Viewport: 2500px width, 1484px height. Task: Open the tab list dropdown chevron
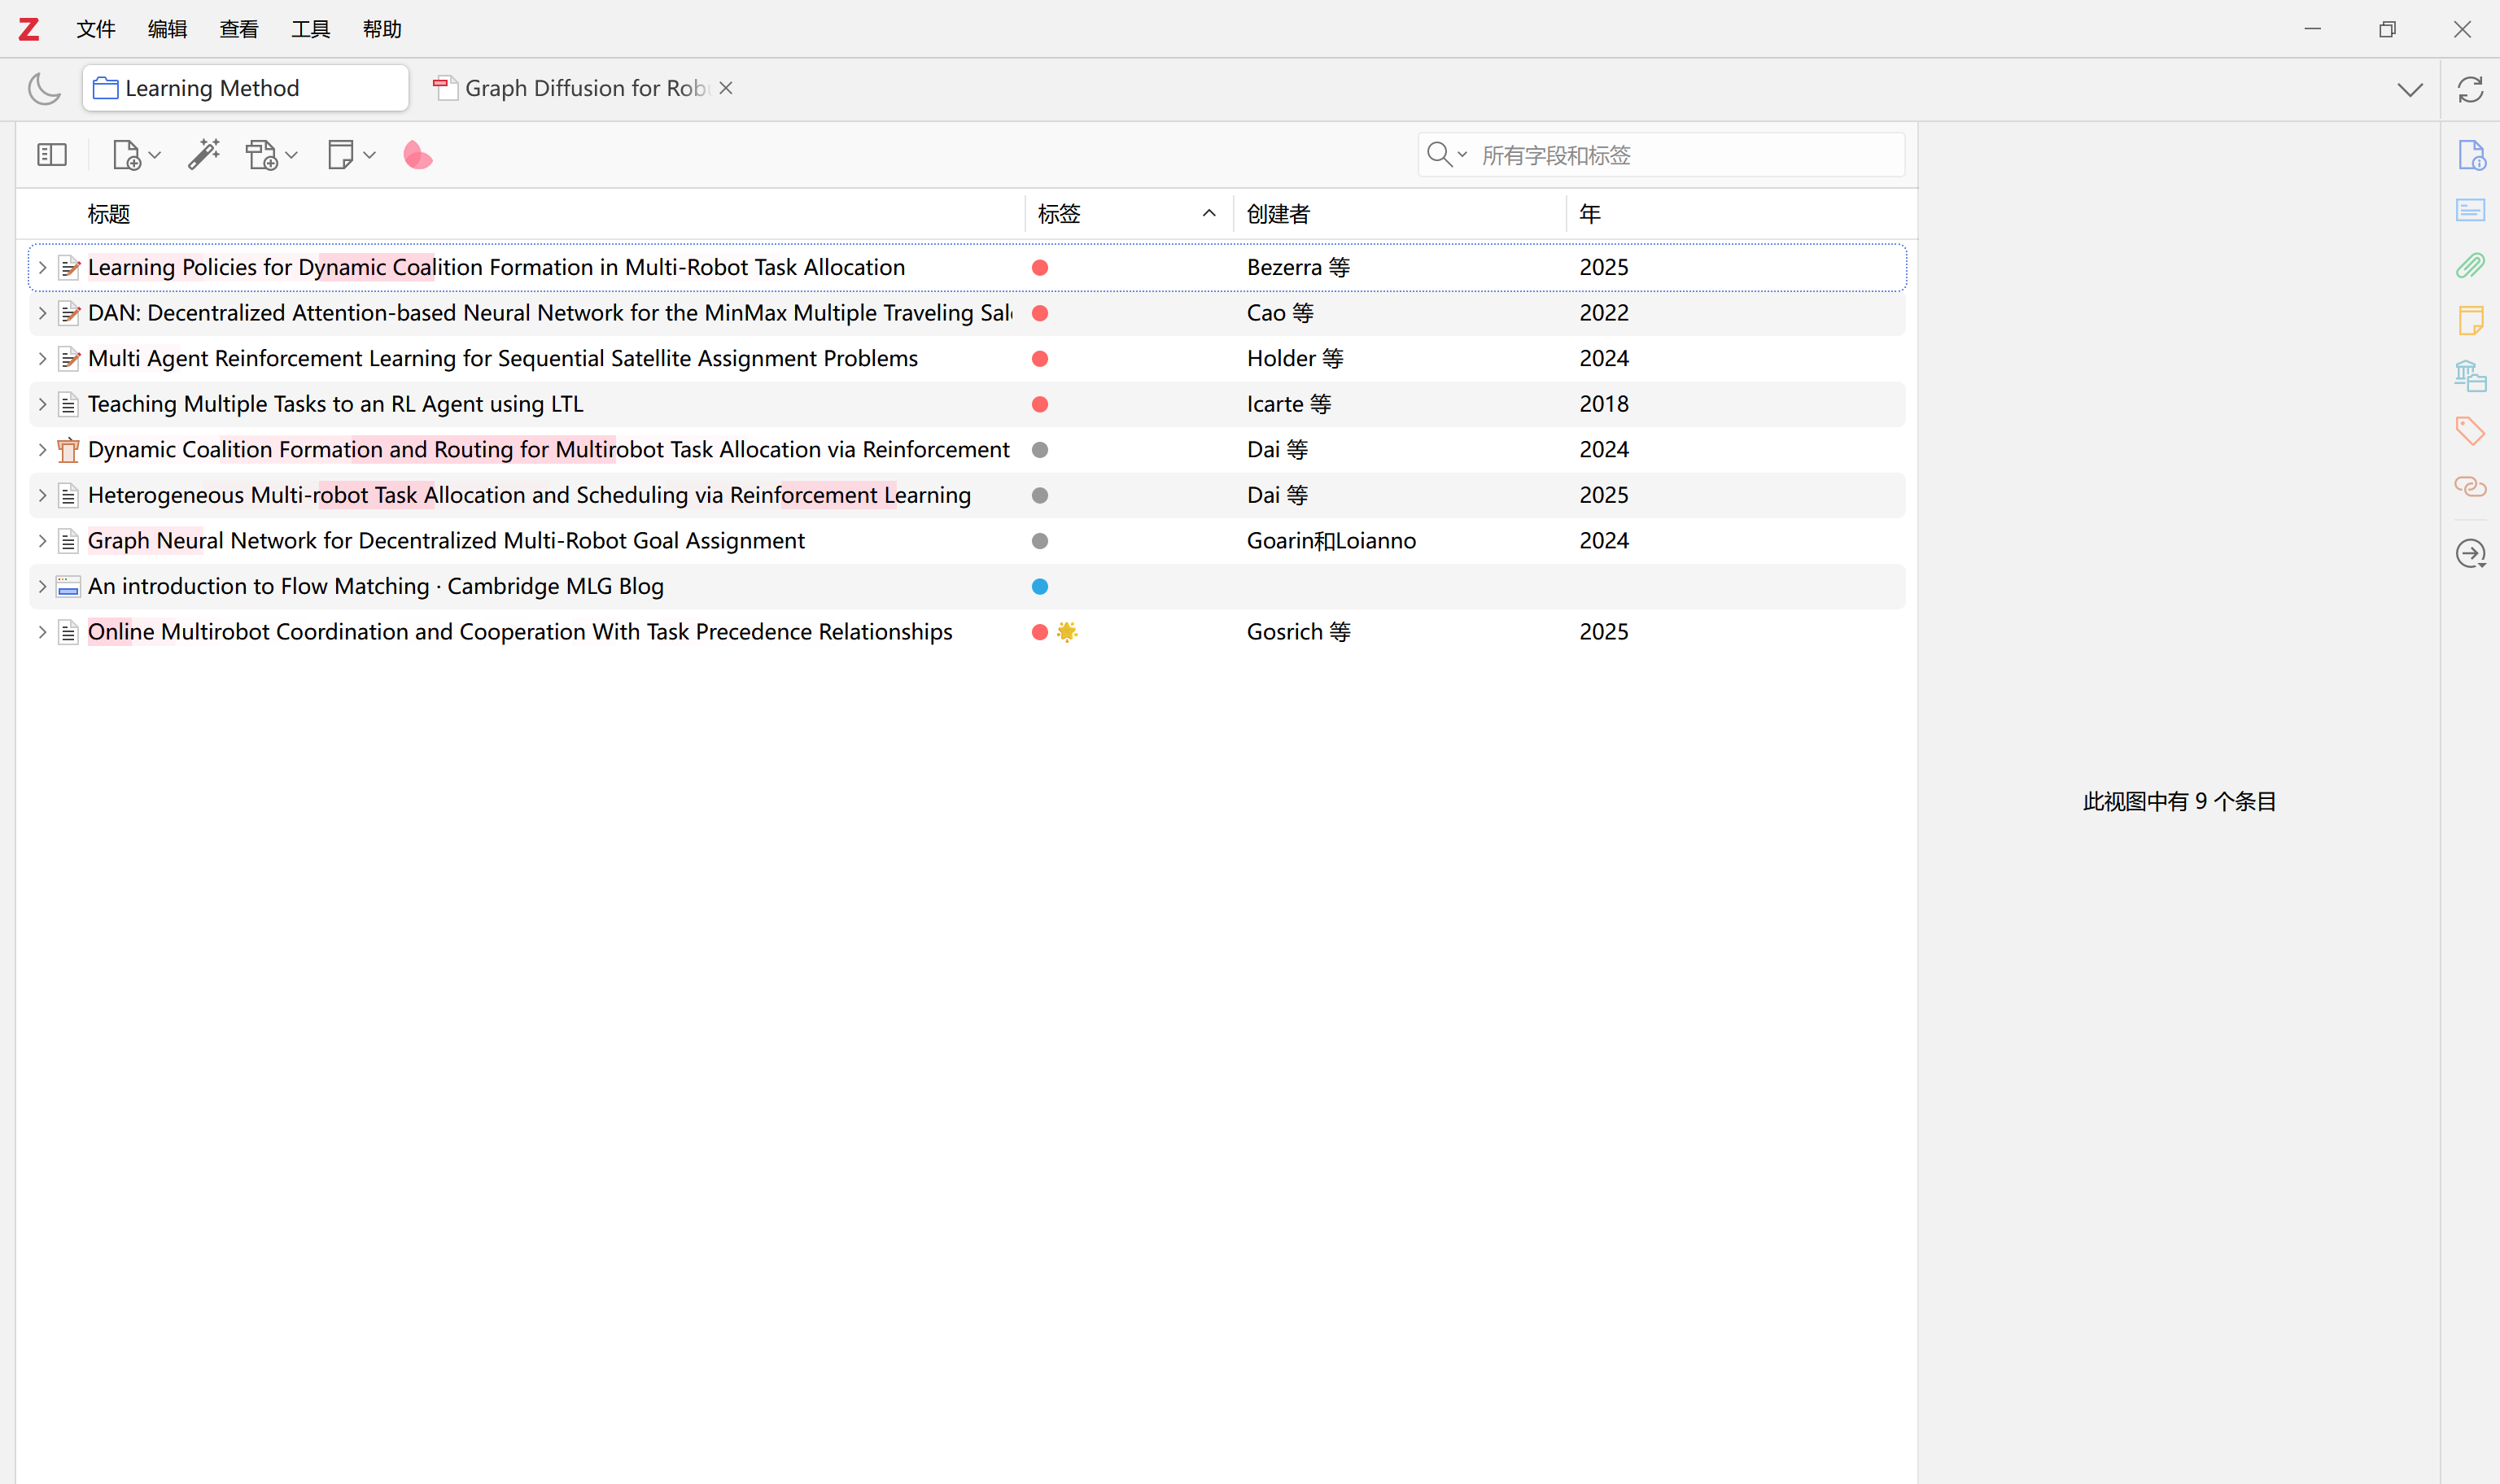[2410, 90]
